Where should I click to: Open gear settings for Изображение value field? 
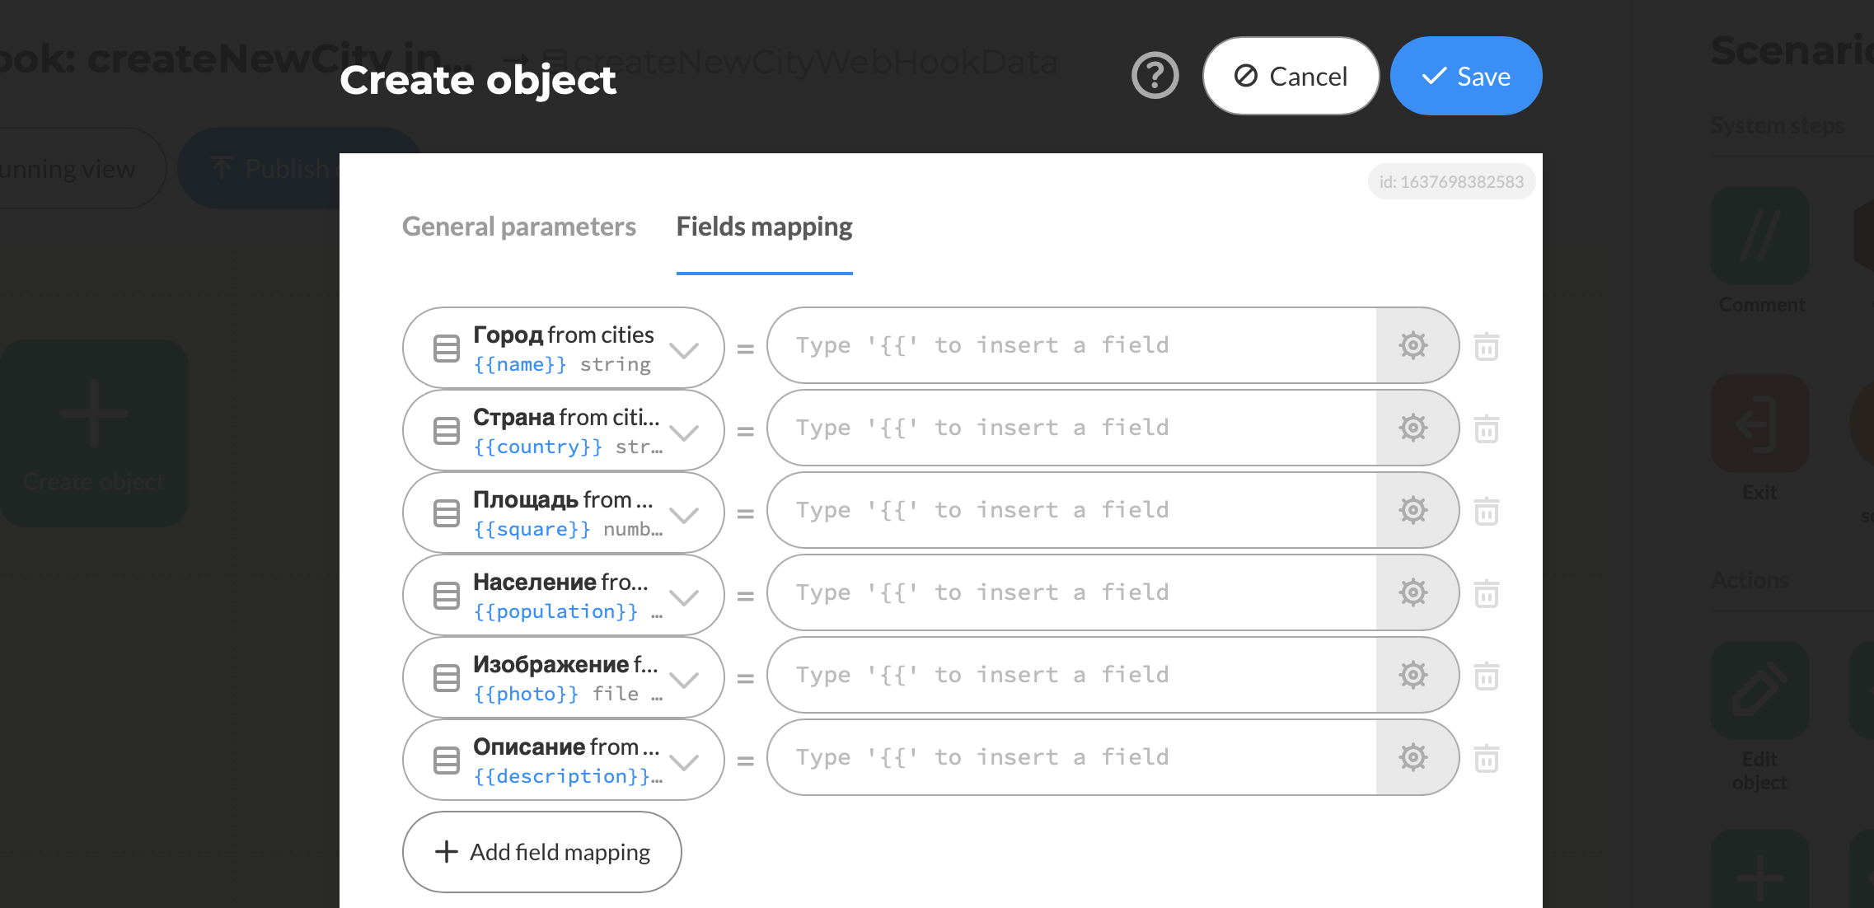coord(1413,675)
